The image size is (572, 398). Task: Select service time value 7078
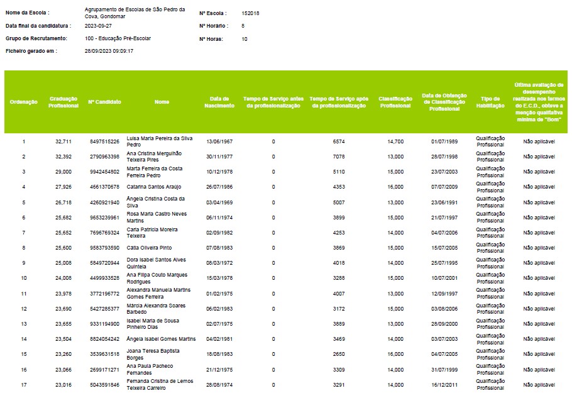tap(339, 157)
